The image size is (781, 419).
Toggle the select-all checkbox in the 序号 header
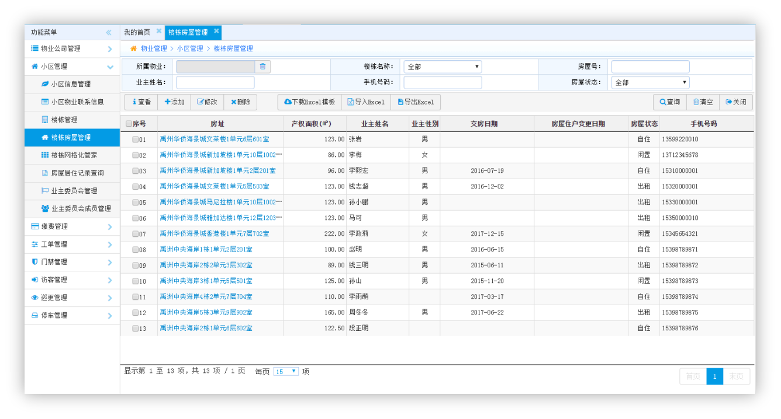point(129,124)
